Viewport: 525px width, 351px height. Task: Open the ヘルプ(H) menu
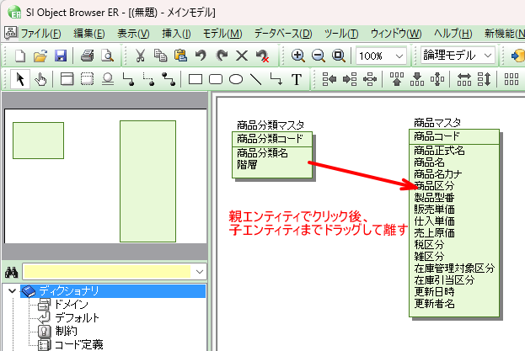(453, 34)
